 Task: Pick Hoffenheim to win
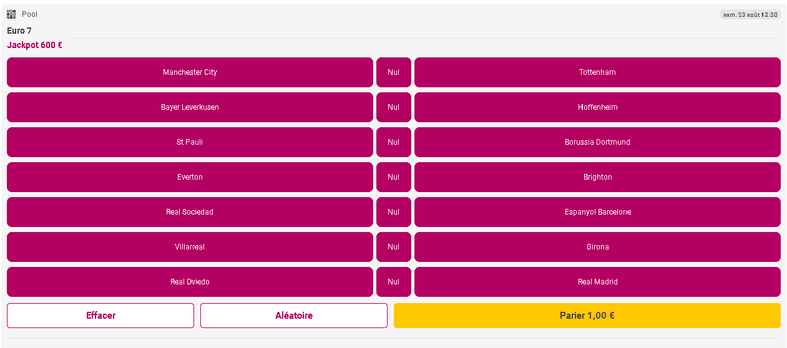click(x=597, y=107)
